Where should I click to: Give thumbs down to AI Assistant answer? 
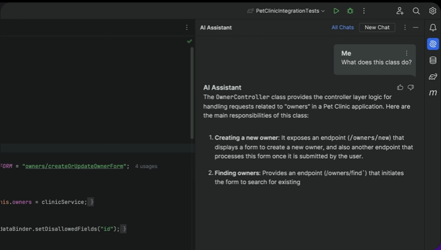[x=410, y=88]
